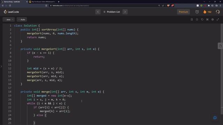Click 'return nums;' on line 4

pos(37,37)
